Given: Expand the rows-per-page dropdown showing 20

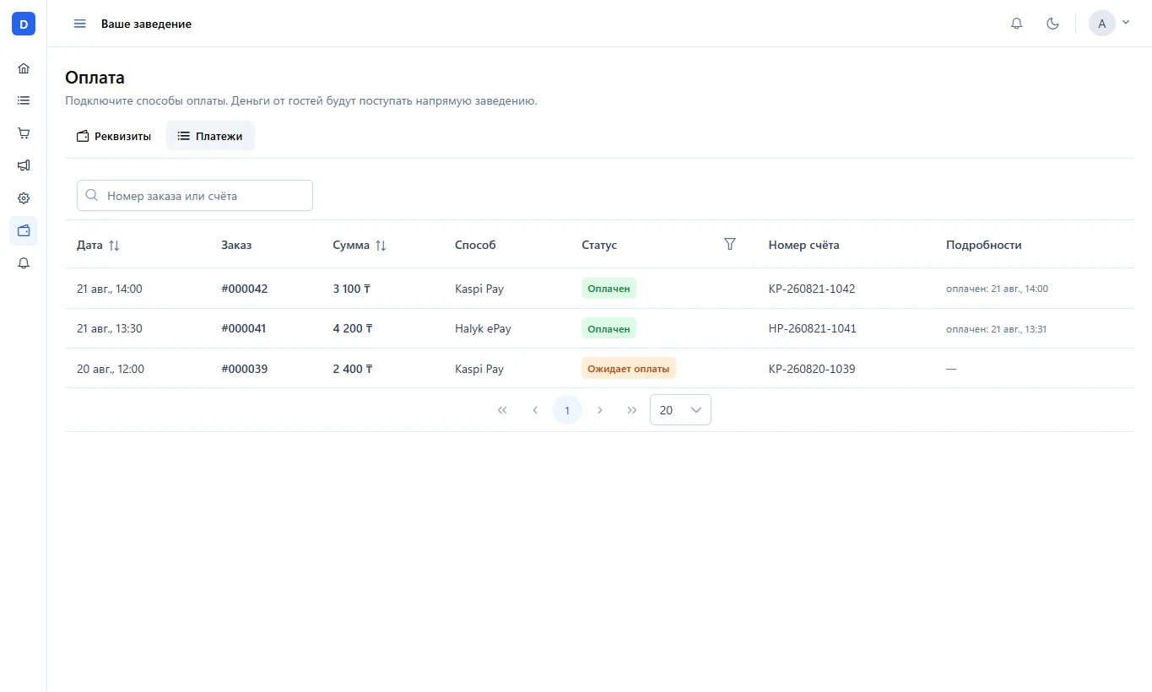Looking at the screenshot, I should click(x=680, y=410).
